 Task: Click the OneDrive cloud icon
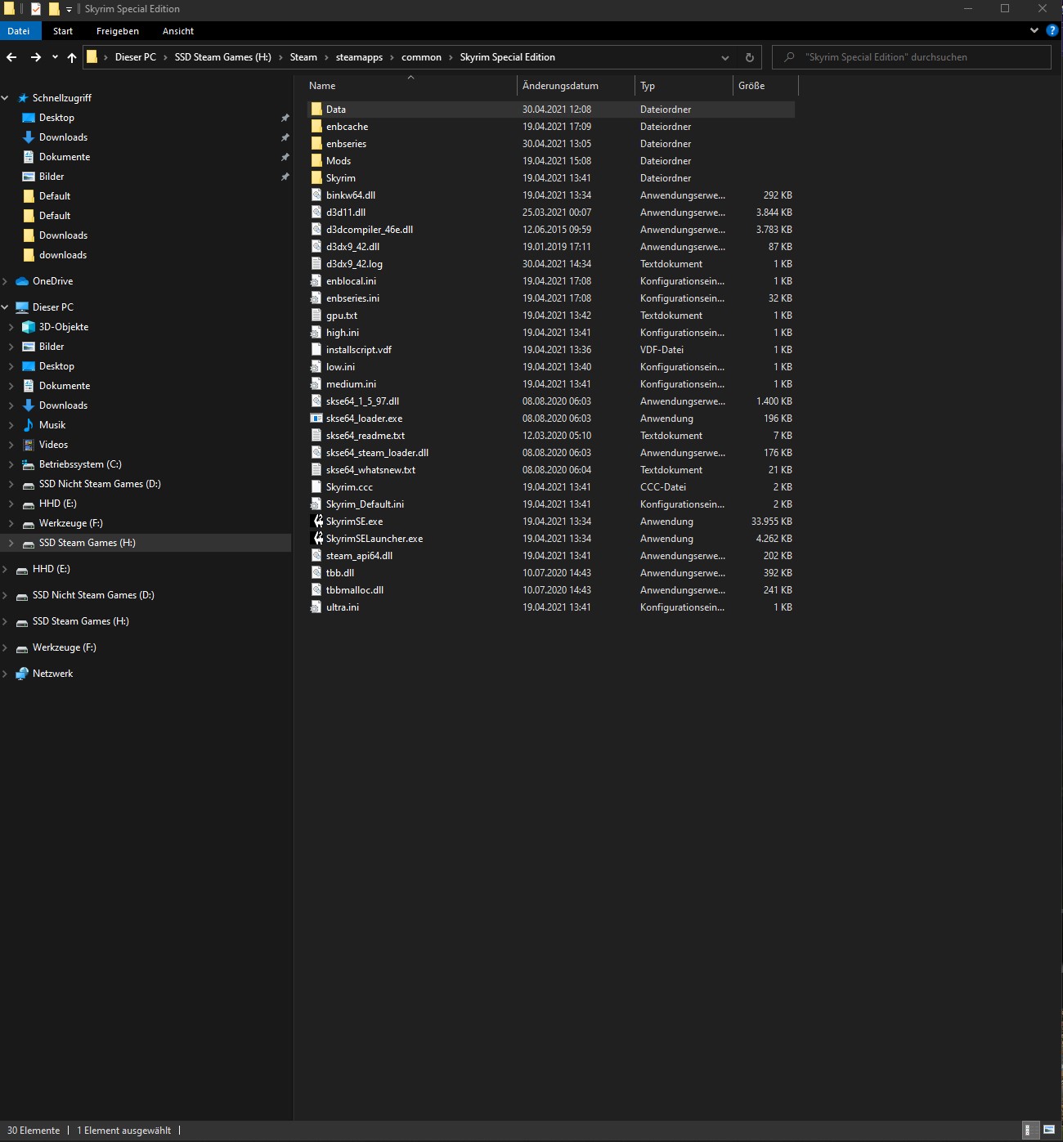point(22,281)
